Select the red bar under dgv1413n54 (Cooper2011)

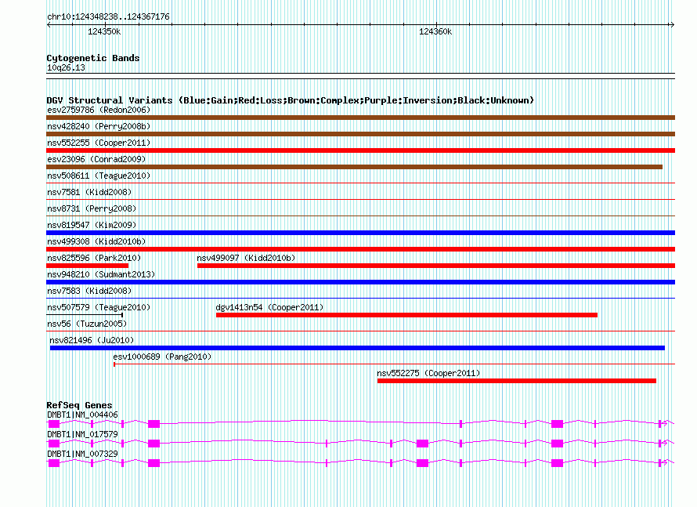(406, 315)
